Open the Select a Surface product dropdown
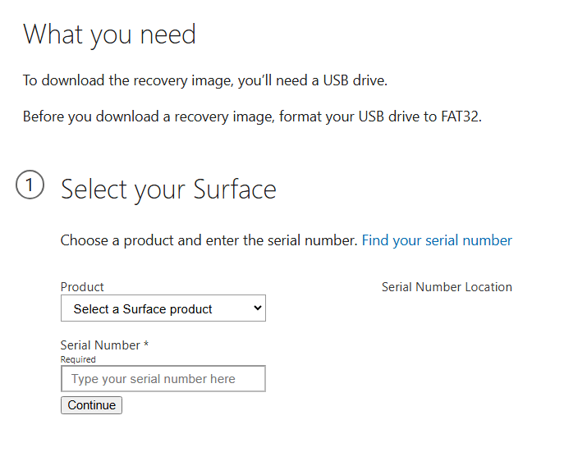The height and width of the screenshot is (452, 578). (x=163, y=308)
